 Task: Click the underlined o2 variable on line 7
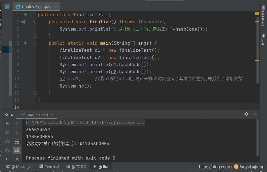pyautogui.click(x=97, y=57)
